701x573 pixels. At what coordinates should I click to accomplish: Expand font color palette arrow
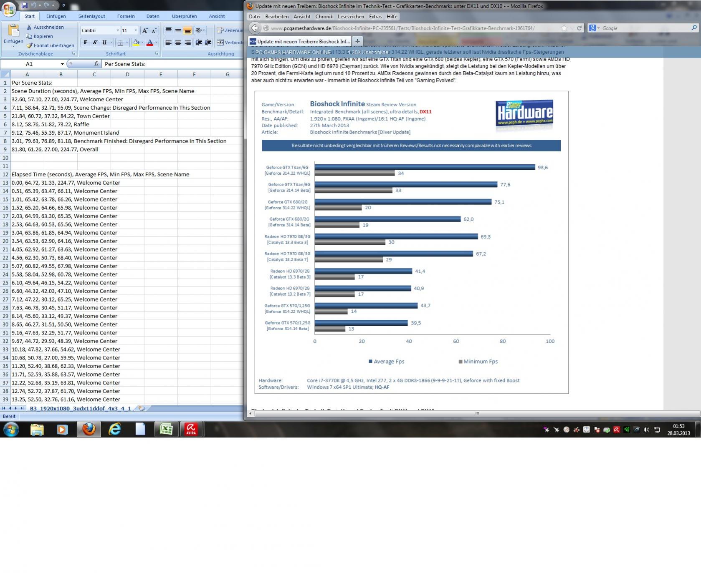pos(156,43)
